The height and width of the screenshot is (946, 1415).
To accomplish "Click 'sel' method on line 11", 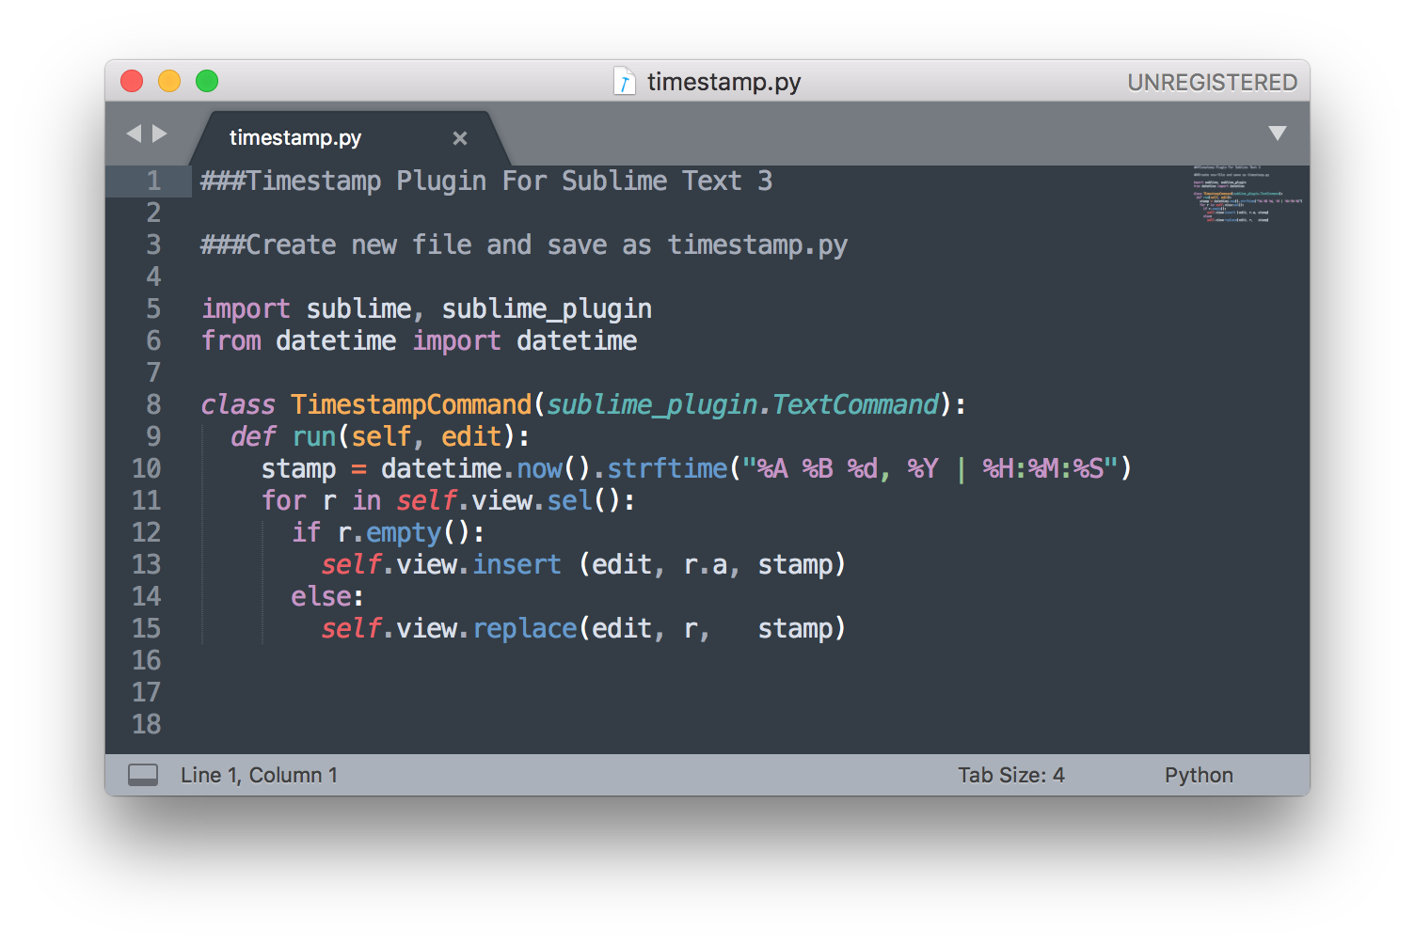I will [x=569, y=500].
